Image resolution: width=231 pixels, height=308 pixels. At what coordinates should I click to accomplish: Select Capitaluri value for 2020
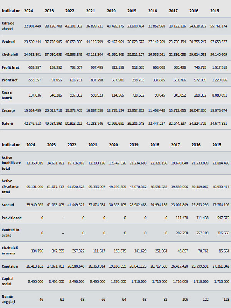tap(117, 266)
